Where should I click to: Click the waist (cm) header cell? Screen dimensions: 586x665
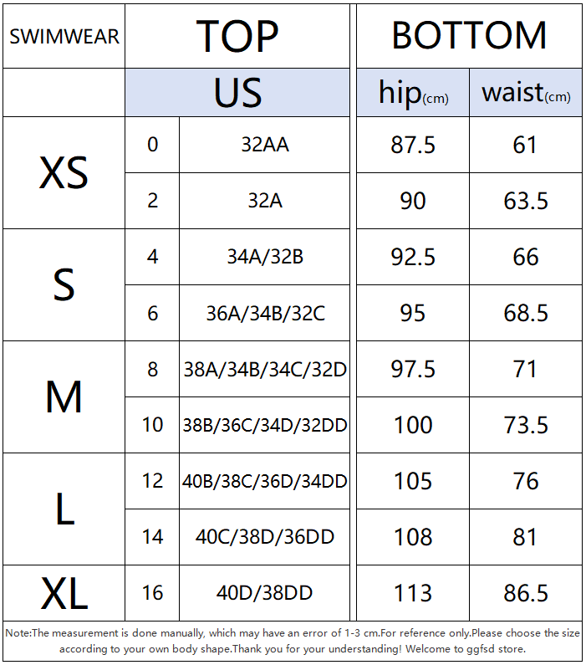click(526, 93)
